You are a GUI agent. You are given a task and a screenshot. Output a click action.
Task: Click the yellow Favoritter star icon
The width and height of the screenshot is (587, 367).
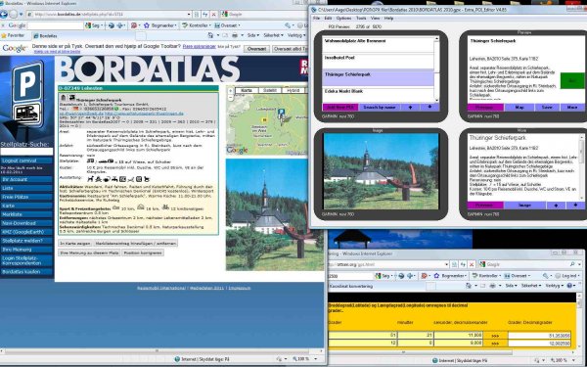4,35
